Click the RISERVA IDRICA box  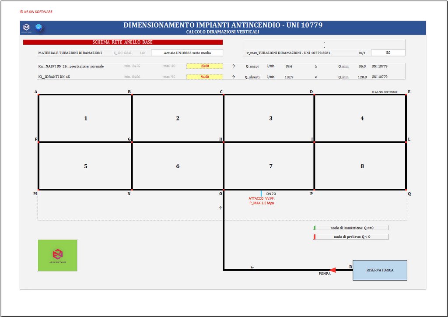[x=380, y=270]
